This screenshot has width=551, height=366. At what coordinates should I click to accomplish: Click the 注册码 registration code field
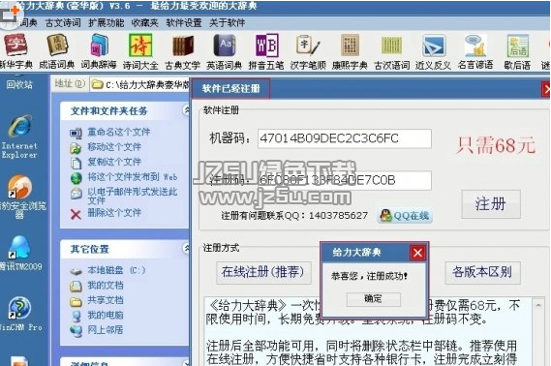tap(344, 180)
